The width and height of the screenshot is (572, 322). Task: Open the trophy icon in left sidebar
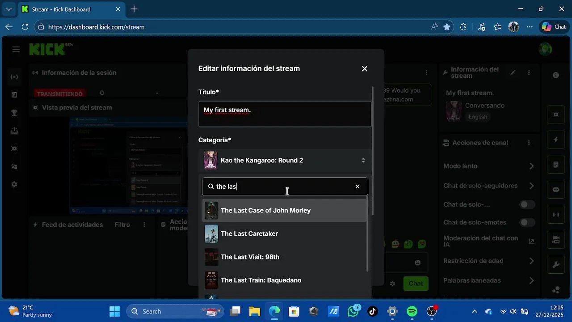coord(14,113)
